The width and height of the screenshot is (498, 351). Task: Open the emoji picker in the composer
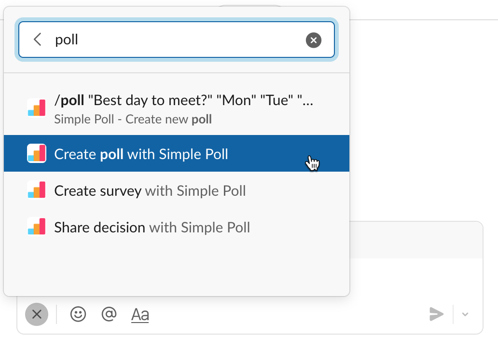pos(78,314)
